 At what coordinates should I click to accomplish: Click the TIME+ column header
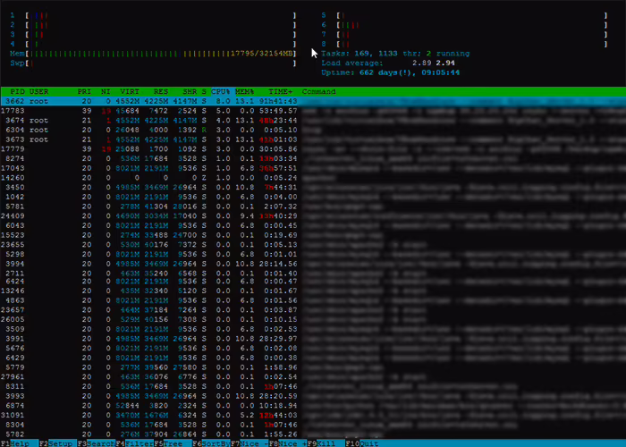(x=280, y=92)
